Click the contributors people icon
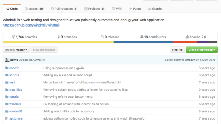This screenshot has width=221, height=124. click(142, 37)
